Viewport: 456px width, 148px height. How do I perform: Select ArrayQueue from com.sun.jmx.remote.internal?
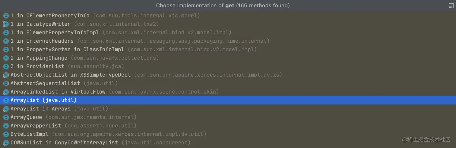[x=228, y=117]
